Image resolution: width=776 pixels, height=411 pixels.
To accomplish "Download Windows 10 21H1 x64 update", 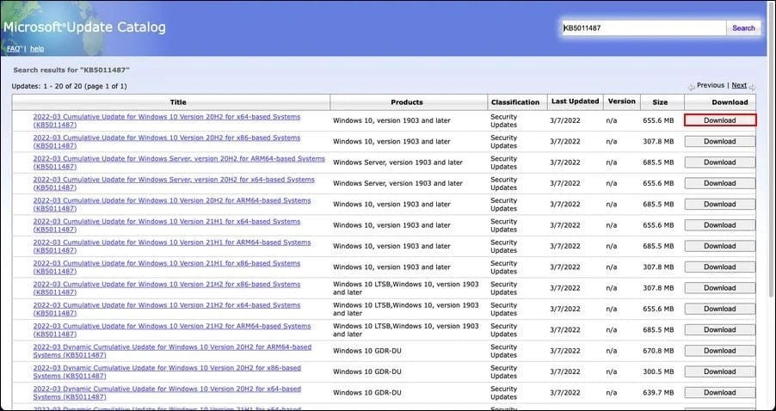I will pos(720,225).
